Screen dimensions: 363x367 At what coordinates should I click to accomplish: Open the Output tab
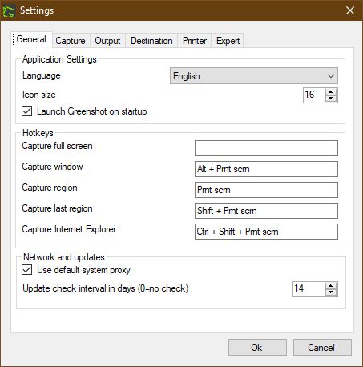pyautogui.click(x=107, y=41)
